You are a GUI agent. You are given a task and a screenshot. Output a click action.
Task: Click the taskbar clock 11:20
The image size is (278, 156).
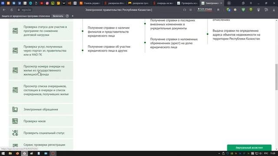click(273, 153)
